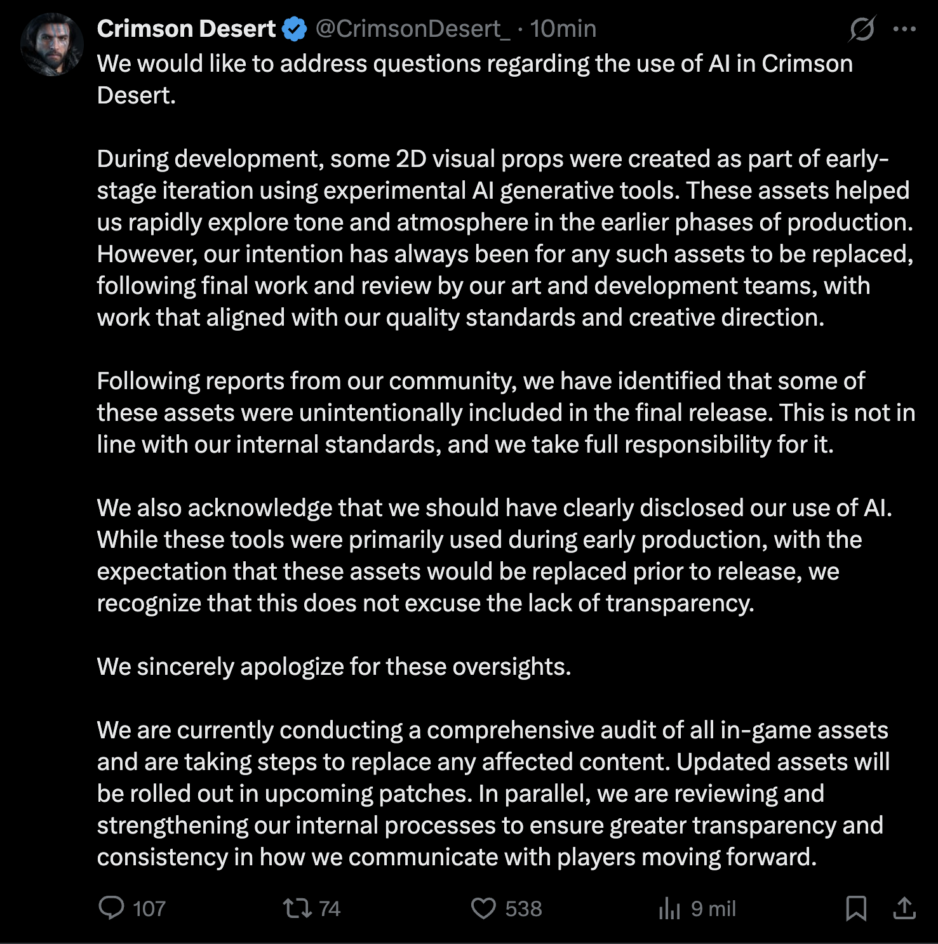Open the @CrimsonDesert_ handle link

(x=413, y=29)
